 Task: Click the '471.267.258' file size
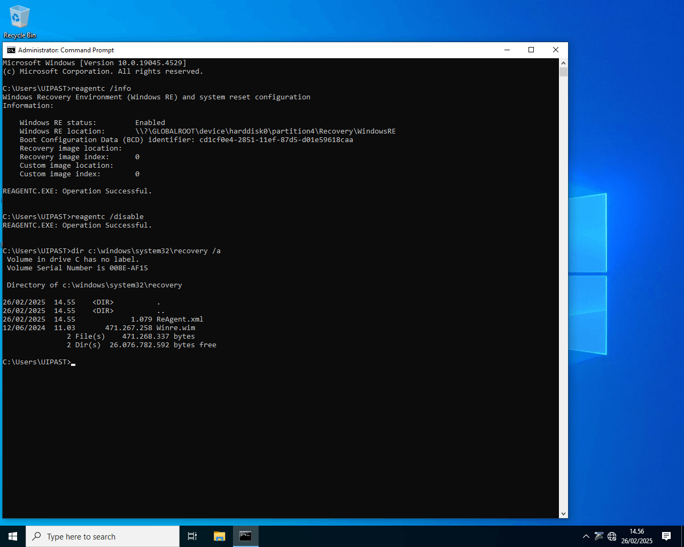pyautogui.click(x=129, y=327)
